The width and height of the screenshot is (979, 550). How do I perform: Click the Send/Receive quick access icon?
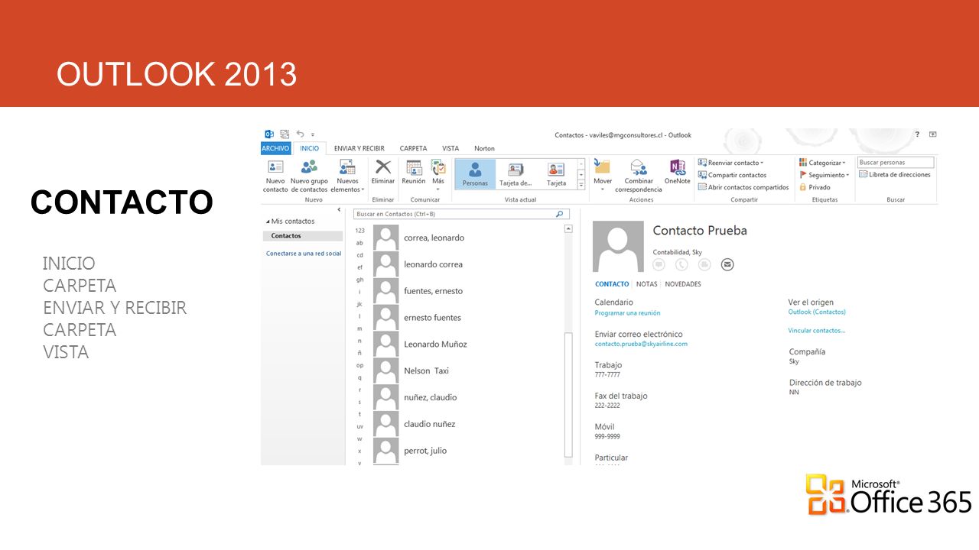tap(285, 134)
